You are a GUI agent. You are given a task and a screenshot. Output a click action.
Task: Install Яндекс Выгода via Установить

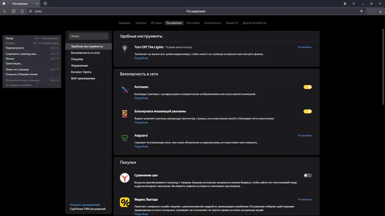click(x=305, y=200)
